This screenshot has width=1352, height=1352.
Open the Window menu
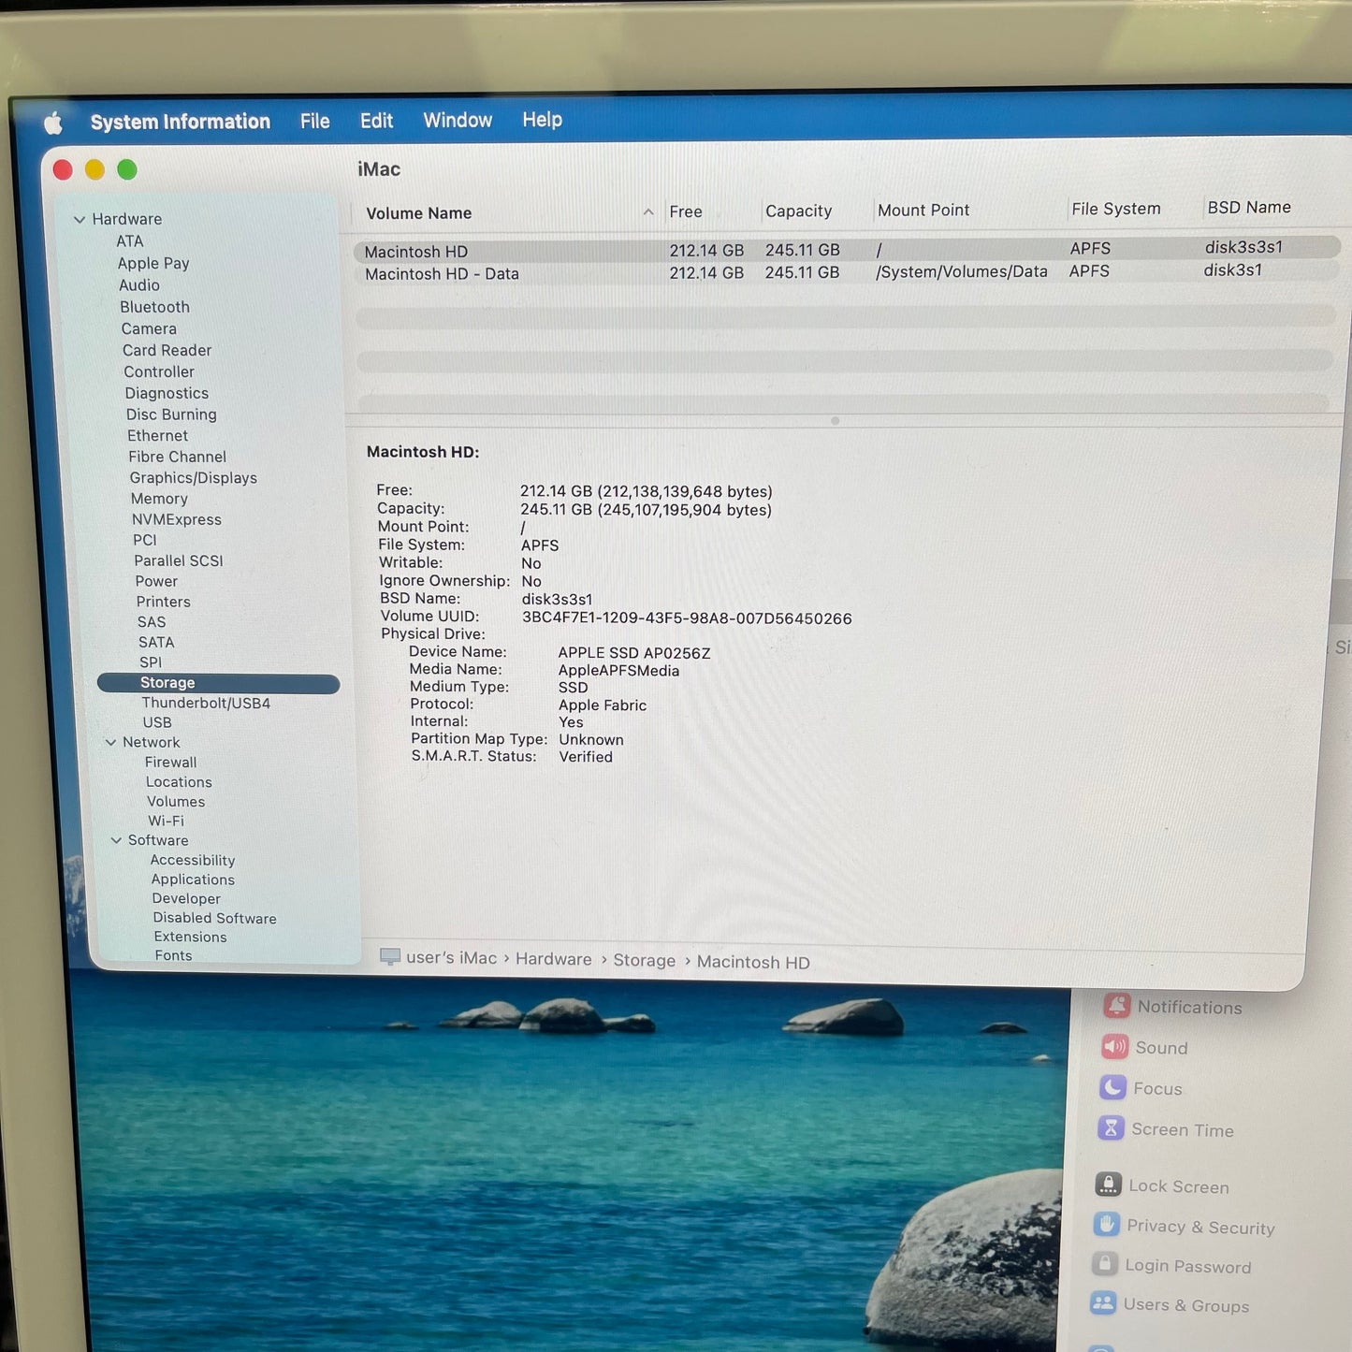pyautogui.click(x=458, y=120)
